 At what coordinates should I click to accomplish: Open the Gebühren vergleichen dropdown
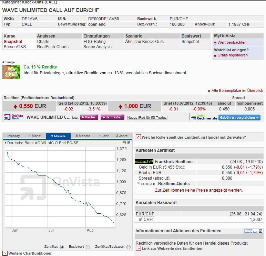[240, 117]
